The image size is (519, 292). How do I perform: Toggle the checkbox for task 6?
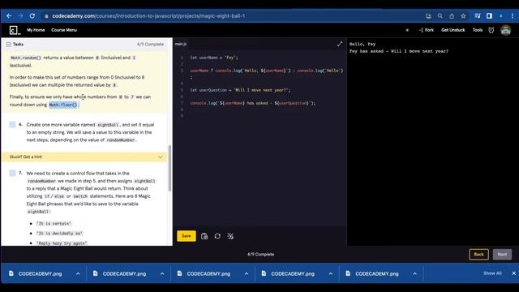12,124
